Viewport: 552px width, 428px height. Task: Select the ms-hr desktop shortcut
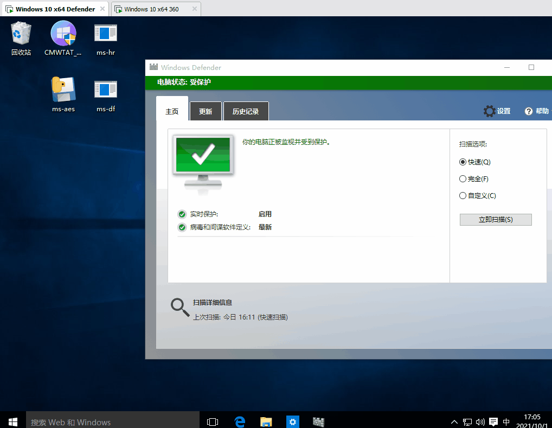coord(106,40)
